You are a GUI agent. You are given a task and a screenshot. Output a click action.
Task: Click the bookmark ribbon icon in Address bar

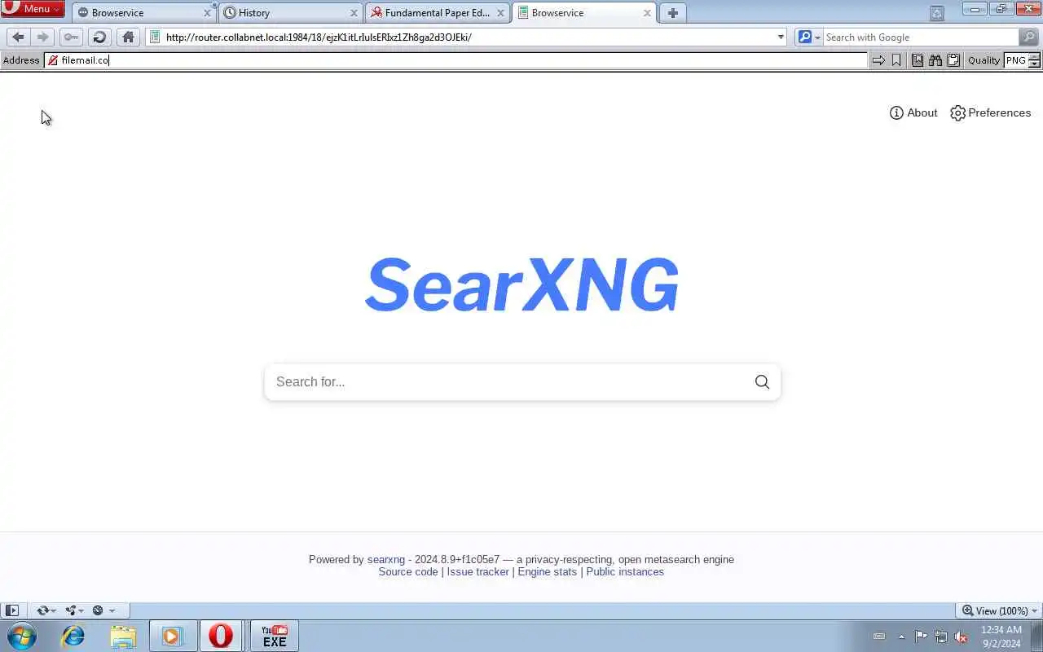[x=896, y=60]
